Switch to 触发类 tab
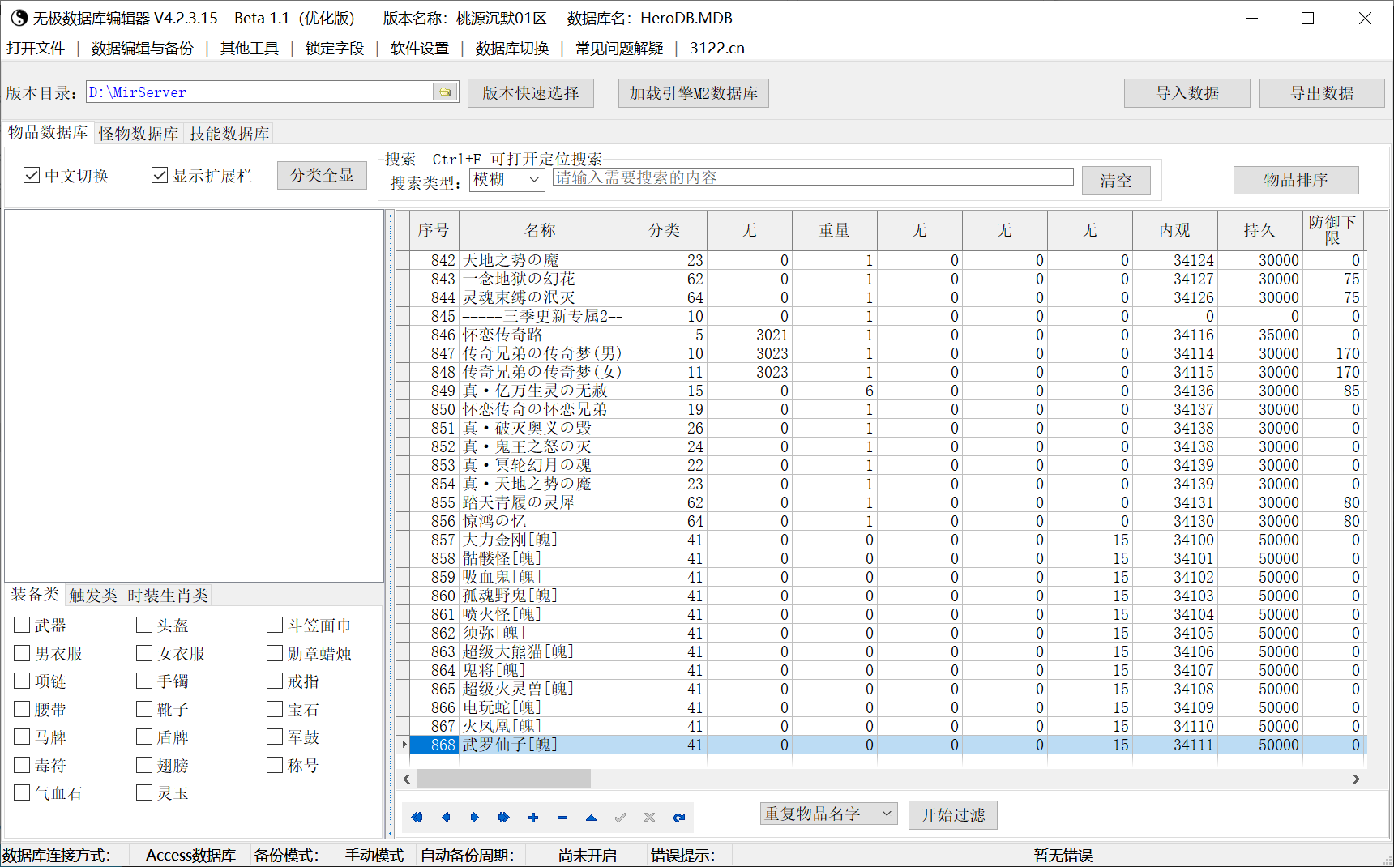The image size is (1394, 867). point(93,596)
